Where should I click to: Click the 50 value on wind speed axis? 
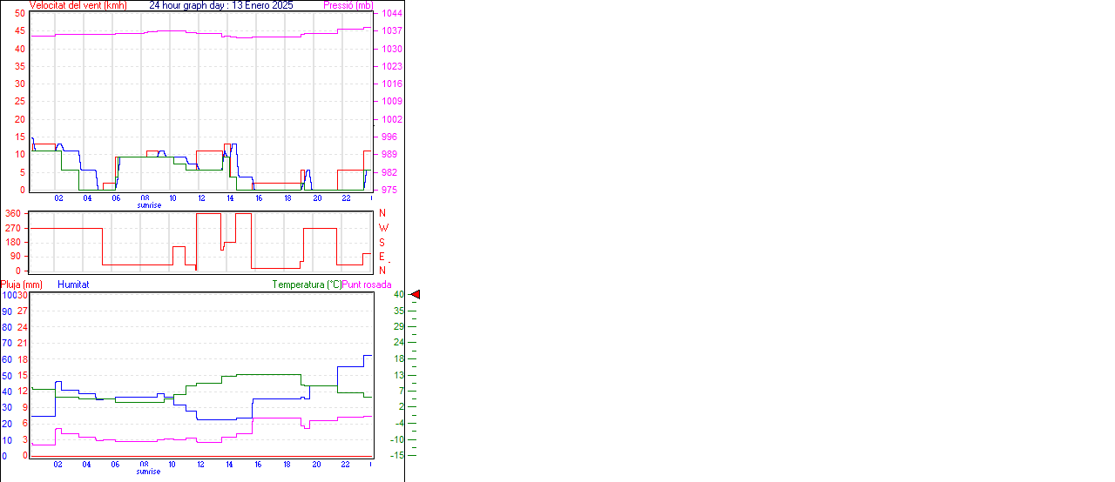click(20, 13)
